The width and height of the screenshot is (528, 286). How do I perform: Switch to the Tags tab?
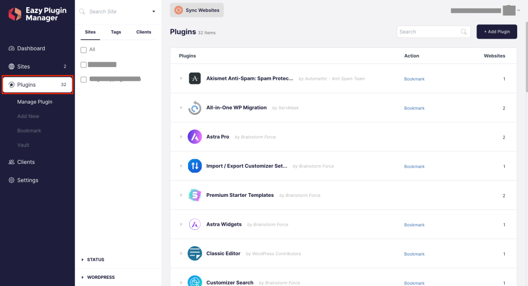116,32
